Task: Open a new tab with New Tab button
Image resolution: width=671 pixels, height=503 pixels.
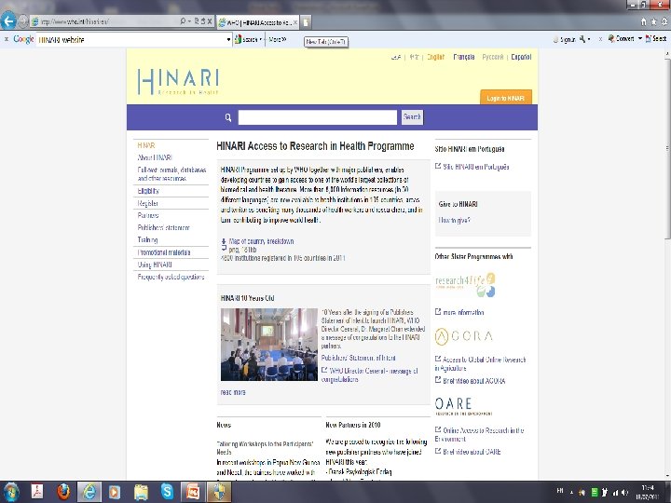Action: coord(306,22)
